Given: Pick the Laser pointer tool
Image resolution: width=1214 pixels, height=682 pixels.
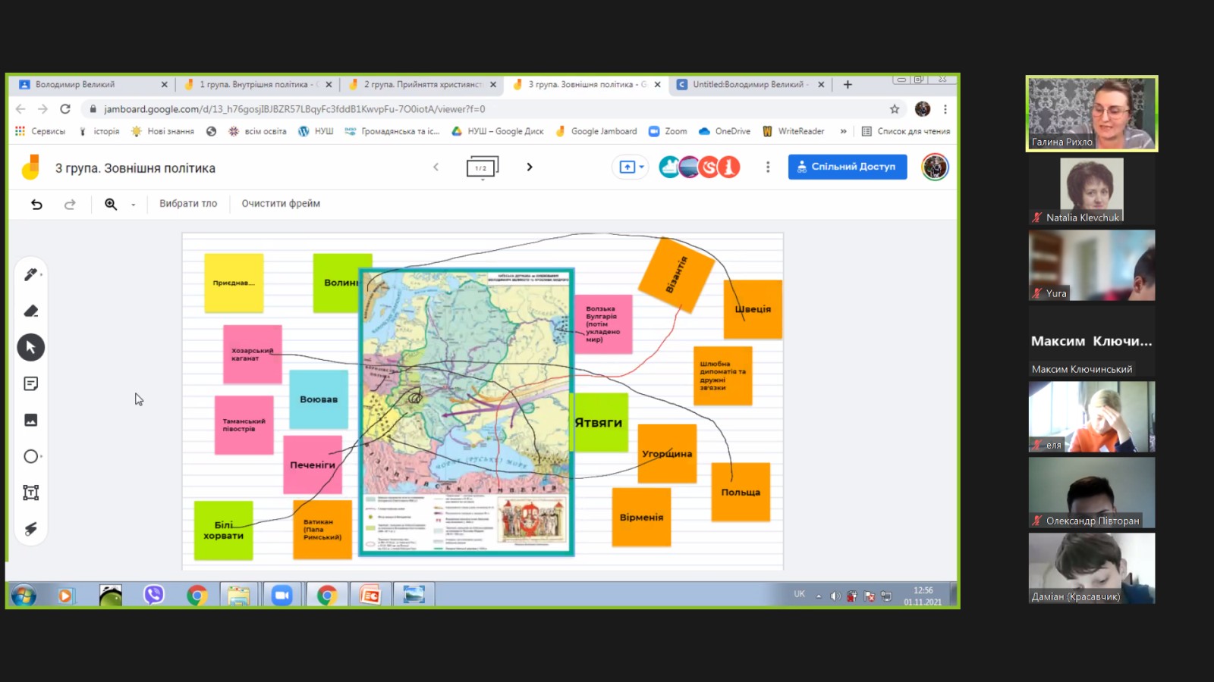Looking at the screenshot, I should tap(30, 529).
